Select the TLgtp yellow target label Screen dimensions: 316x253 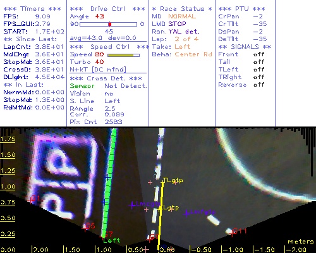click(173, 180)
